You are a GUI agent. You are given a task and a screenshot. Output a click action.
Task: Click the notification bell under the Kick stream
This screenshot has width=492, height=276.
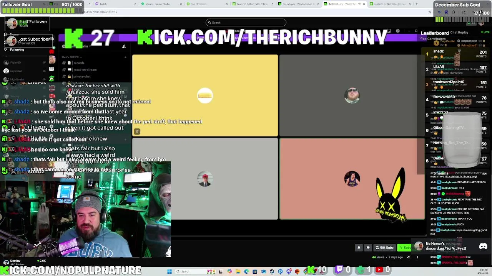tap(359, 248)
